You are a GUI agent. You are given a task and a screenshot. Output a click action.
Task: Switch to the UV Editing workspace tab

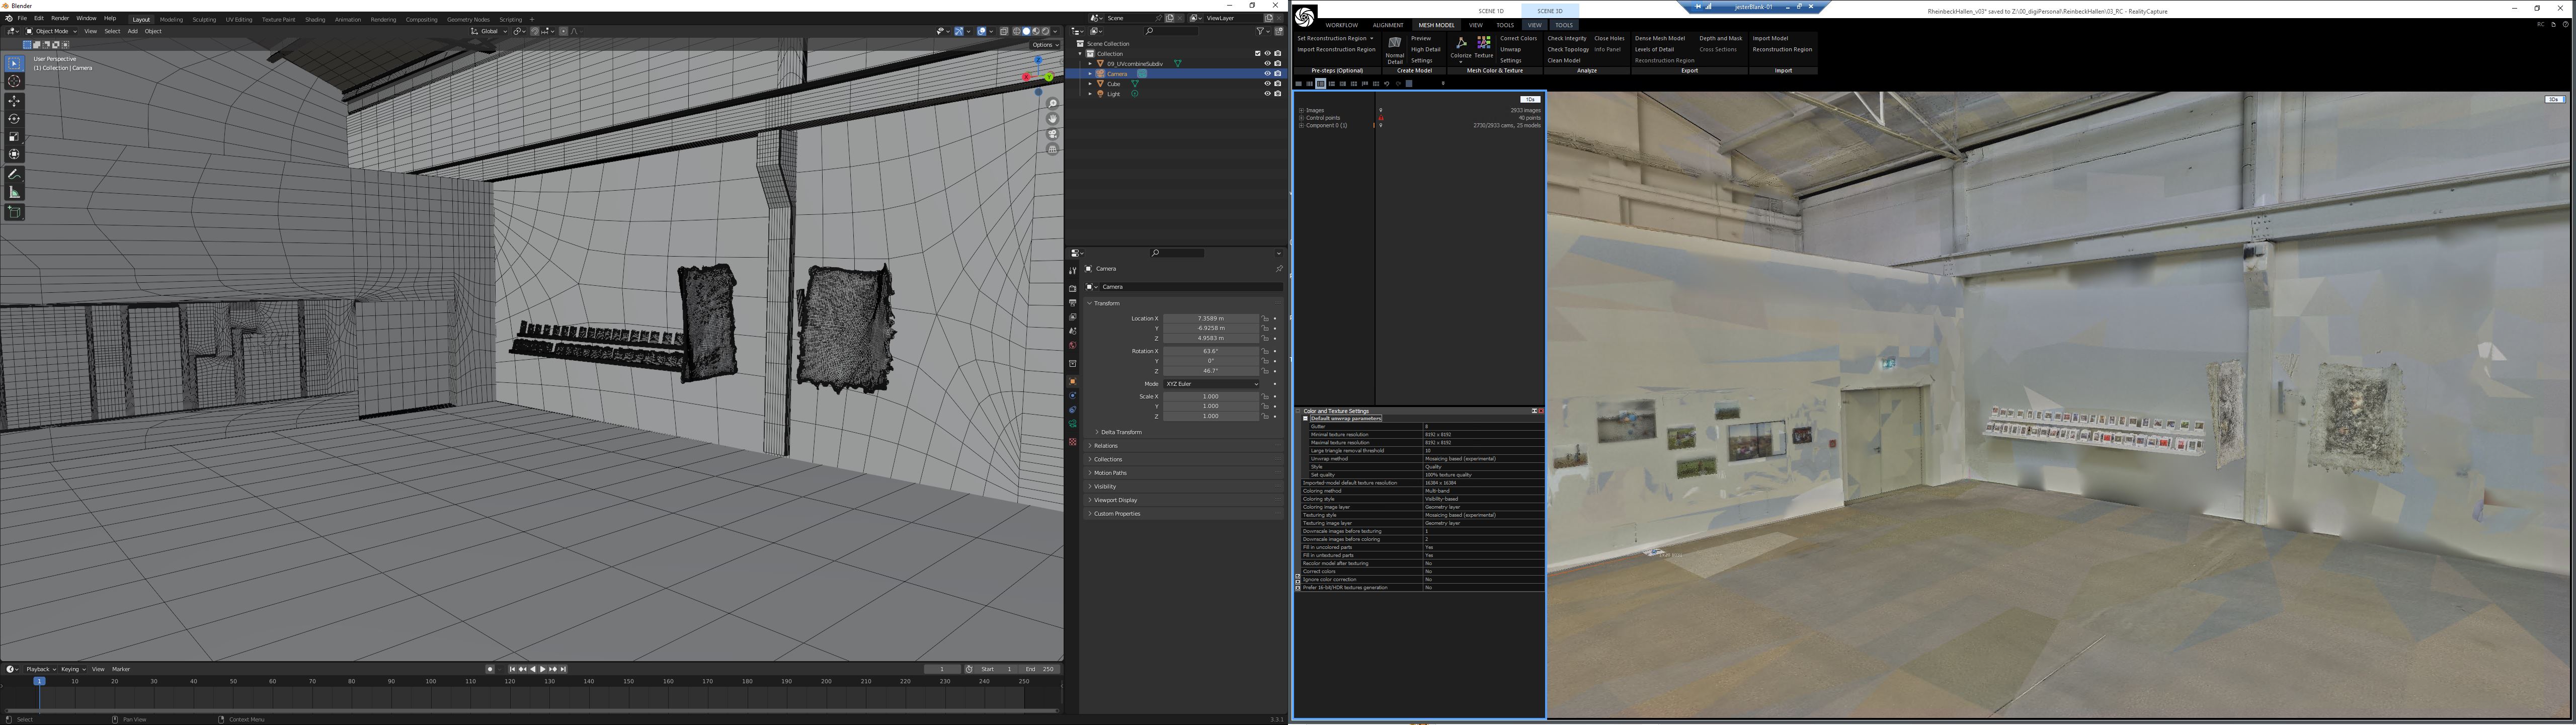(238, 19)
